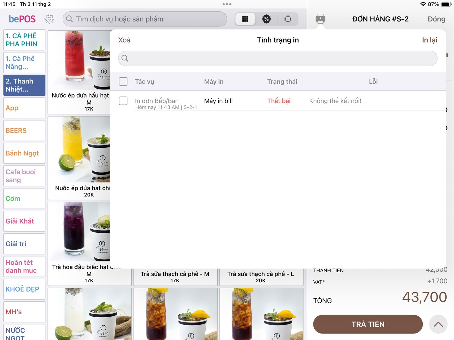Add Trà hoa đậu biếc hạt chia M
The height and width of the screenshot is (340, 454).
[79, 244]
